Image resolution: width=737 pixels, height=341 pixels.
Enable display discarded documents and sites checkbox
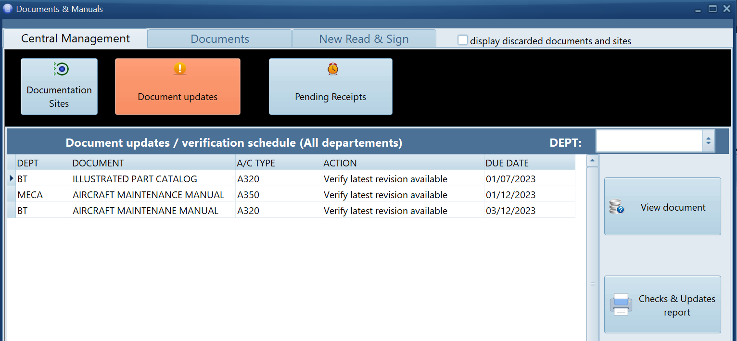(x=462, y=40)
